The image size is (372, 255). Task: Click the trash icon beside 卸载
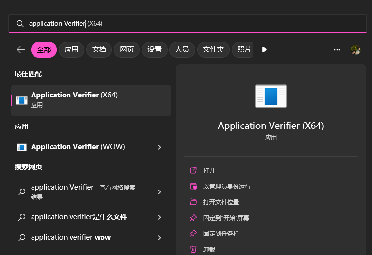tap(193, 249)
